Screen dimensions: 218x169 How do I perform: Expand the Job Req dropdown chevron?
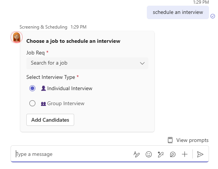pos(142,63)
